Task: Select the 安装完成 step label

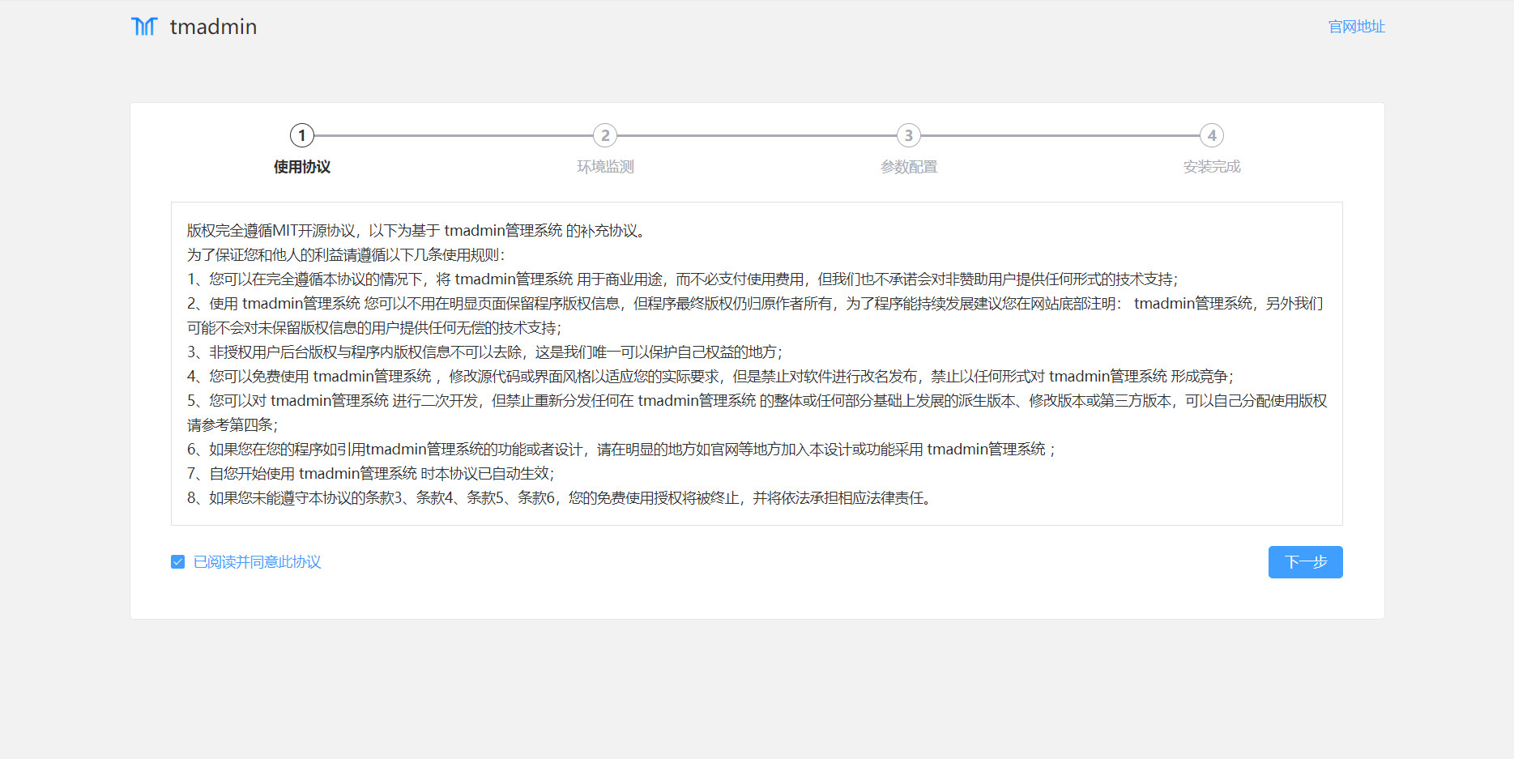Action: pos(1211,167)
